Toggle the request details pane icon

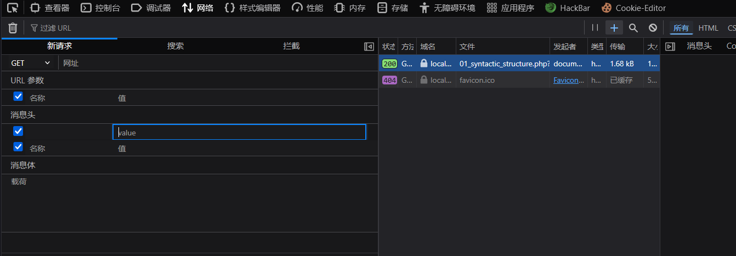pyautogui.click(x=670, y=47)
